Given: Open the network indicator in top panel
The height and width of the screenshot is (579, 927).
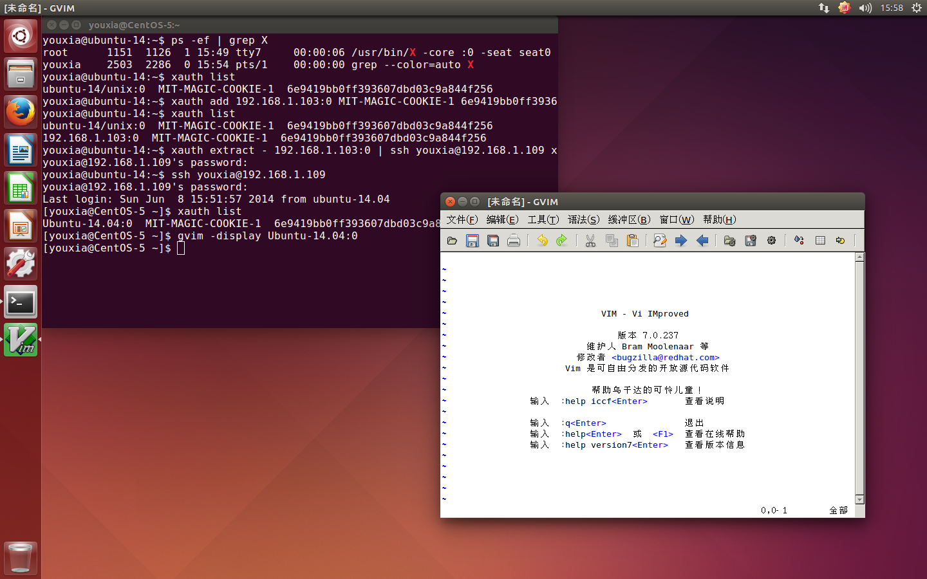Looking at the screenshot, I should tap(824, 8).
